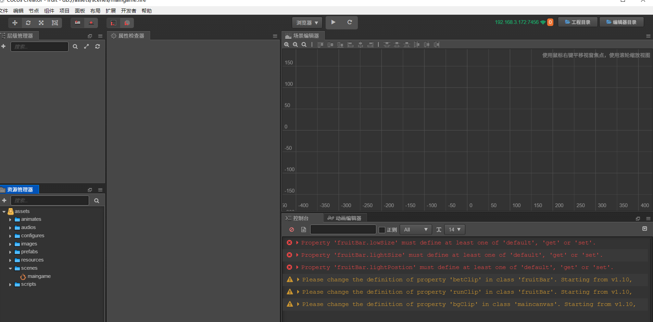Viewport: 653px width, 322px height.
Task: Open the 布局 menu
Action: (x=95, y=11)
